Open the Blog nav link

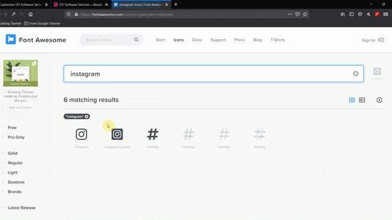pos(257,40)
